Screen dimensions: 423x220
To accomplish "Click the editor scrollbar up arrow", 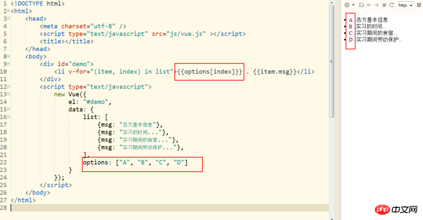I will coord(332,3).
